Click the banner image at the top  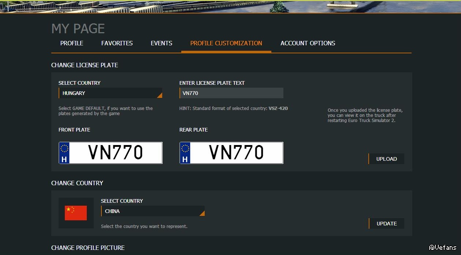click(x=230, y=7)
